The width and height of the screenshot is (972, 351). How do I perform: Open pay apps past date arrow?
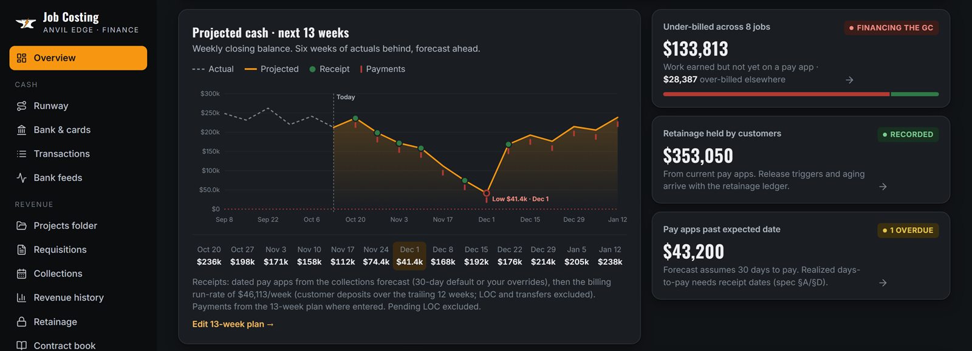tap(883, 283)
